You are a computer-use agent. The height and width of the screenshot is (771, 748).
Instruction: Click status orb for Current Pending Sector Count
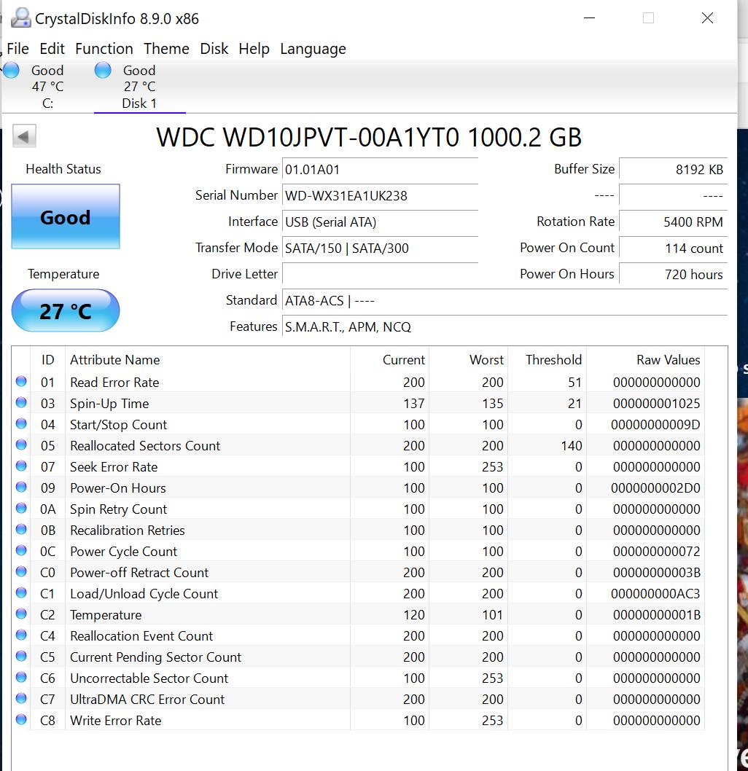[x=21, y=657]
